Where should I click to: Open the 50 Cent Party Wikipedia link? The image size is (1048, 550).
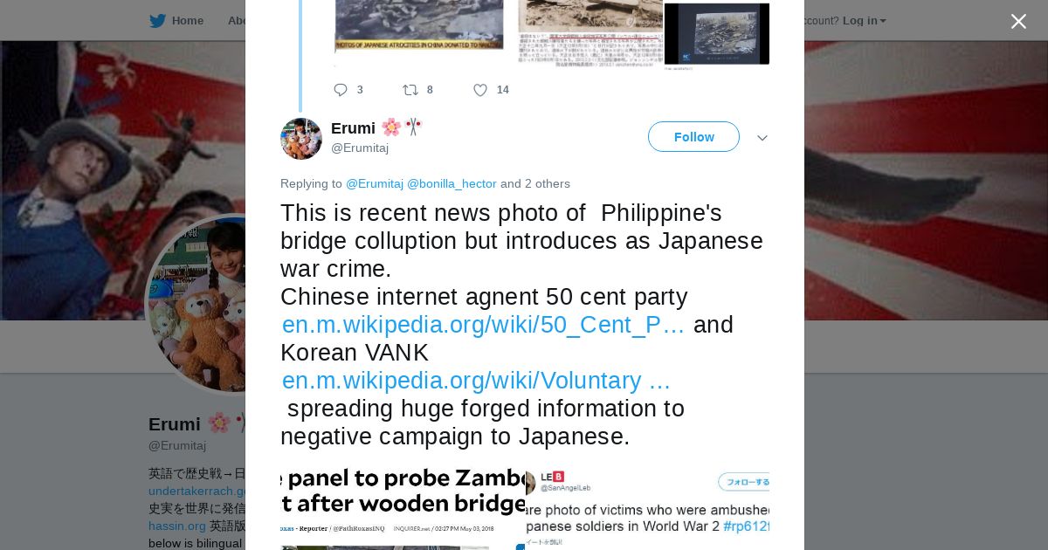tap(483, 325)
